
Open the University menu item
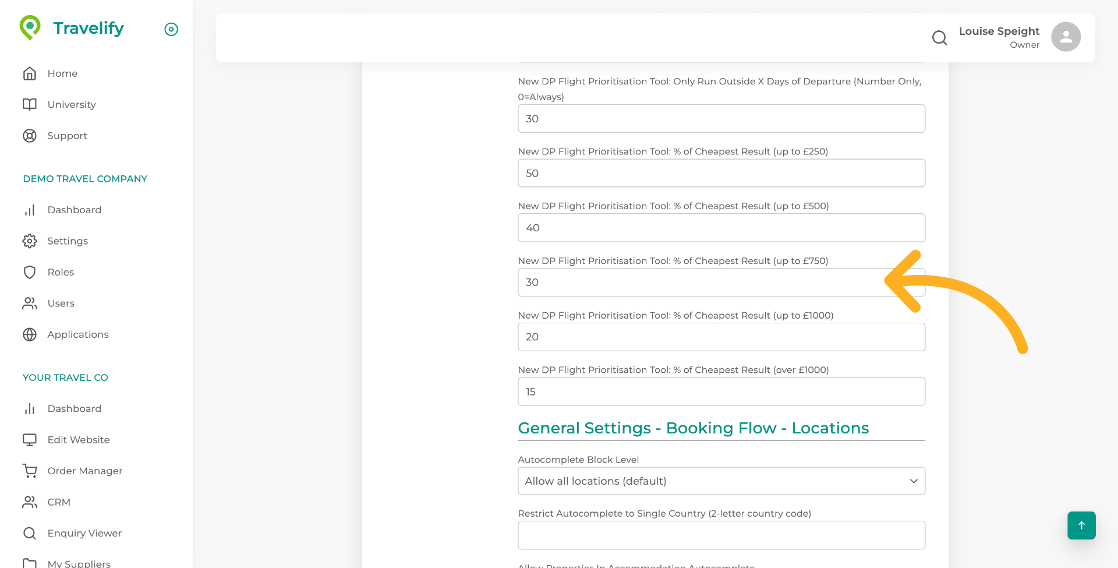pyautogui.click(x=72, y=104)
